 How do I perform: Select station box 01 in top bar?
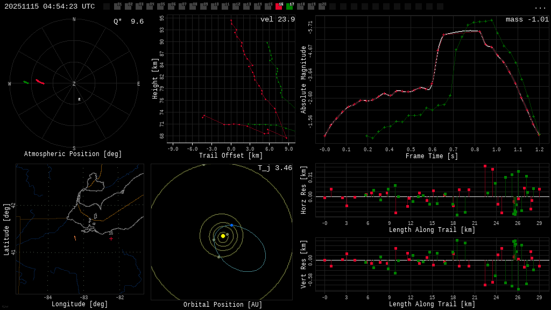117,6
